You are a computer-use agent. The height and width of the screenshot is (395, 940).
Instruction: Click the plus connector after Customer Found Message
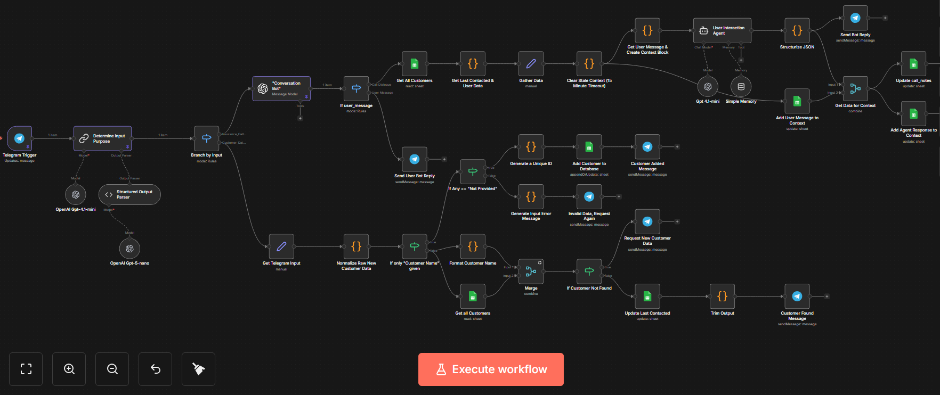827,297
